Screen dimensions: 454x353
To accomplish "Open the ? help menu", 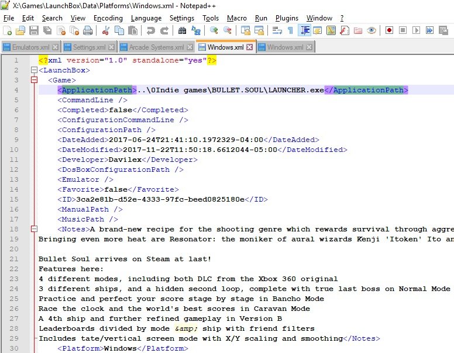I will click(342, 18).
